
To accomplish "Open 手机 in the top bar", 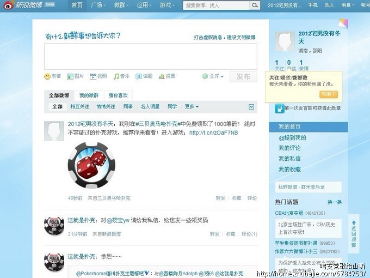I will pos(313,5).
